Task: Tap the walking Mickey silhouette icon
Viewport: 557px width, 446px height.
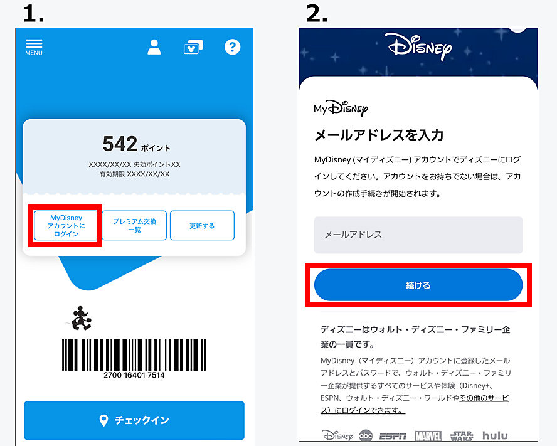Action: 82,318
